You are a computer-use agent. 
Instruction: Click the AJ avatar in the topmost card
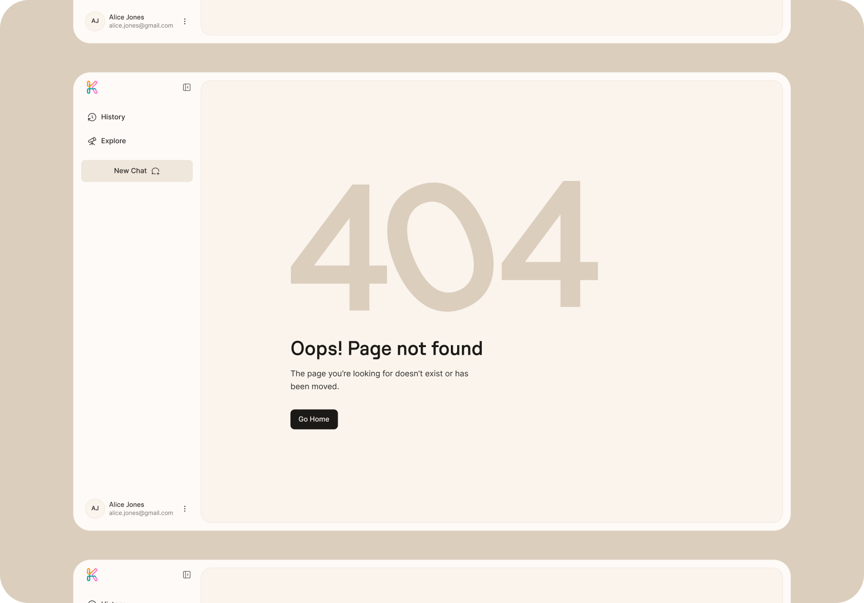click(95, 21)
